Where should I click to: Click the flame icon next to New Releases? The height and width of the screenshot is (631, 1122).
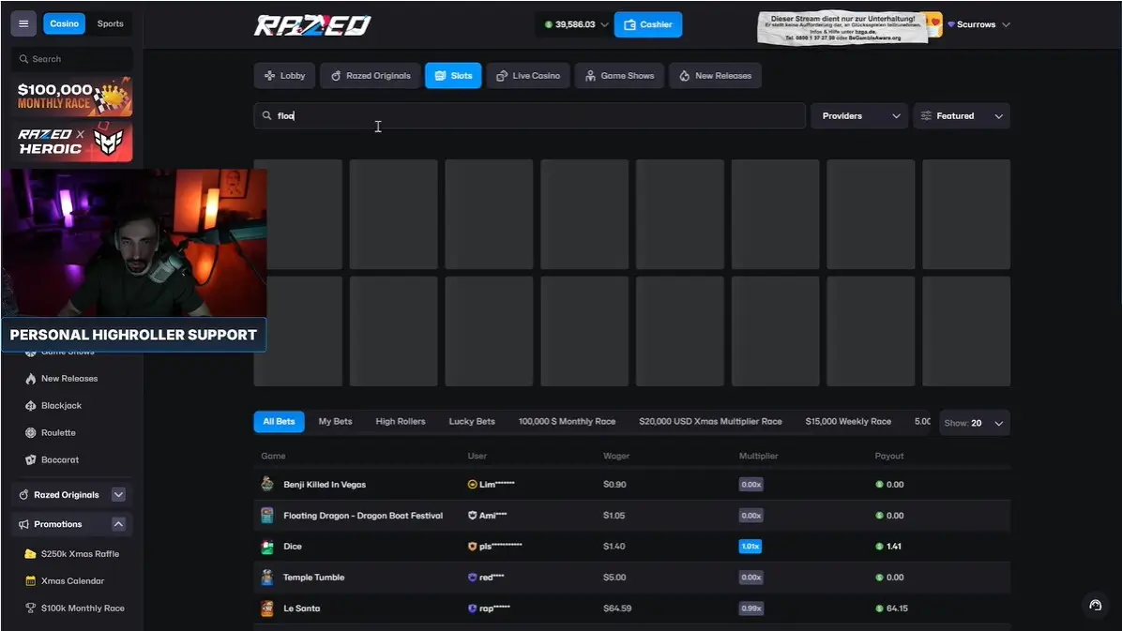coord(31,379)
